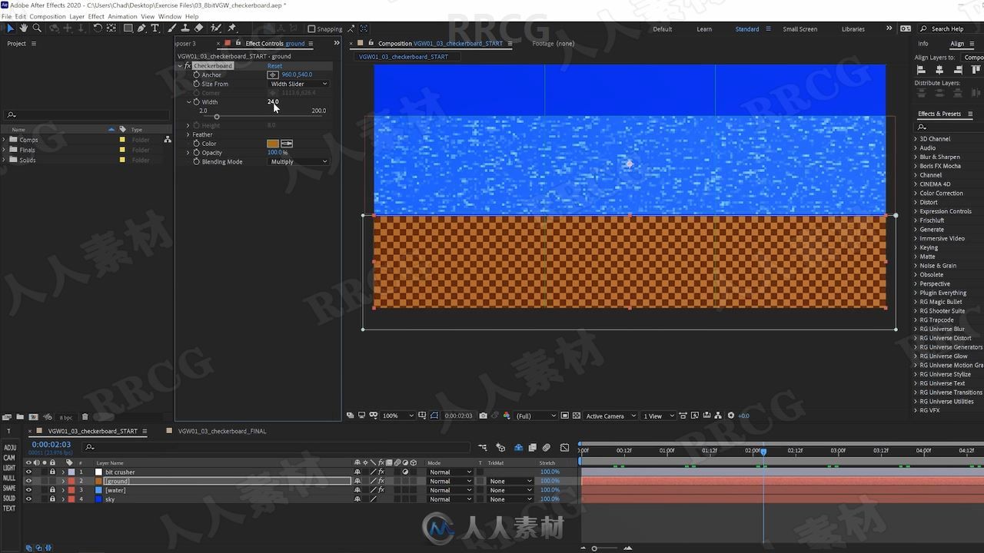The image size is (984, 553).
Task: Select the Learn workspace
Action: click(x=704, y=29)
